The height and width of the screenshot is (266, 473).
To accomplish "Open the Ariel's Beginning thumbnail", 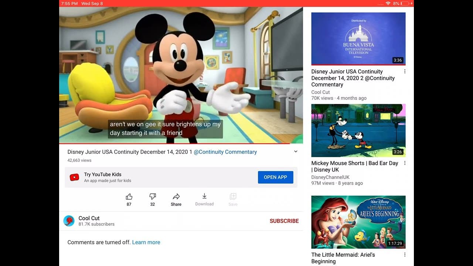I will (358, 222).
